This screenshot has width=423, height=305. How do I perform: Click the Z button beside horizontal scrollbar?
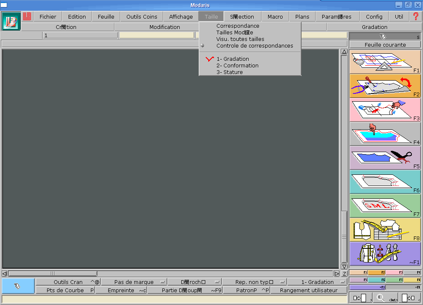coord(344,274)
